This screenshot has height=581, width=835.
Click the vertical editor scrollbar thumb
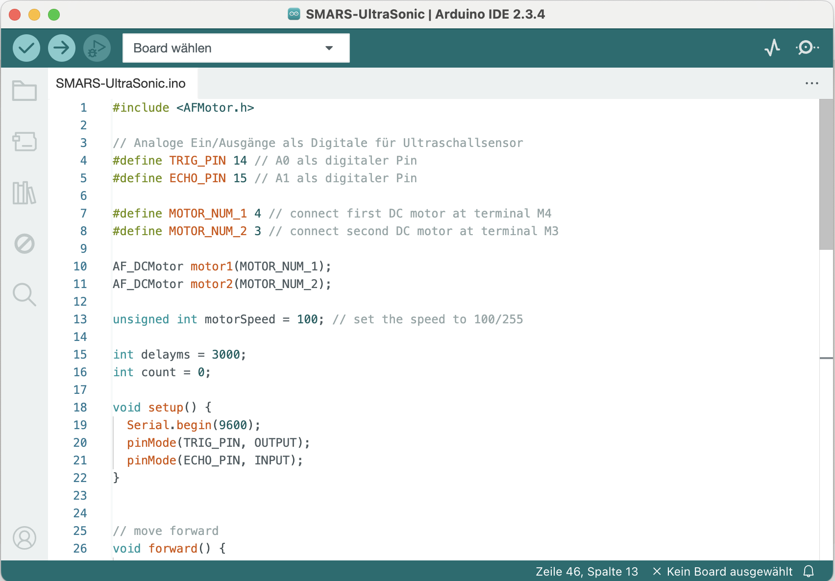click(826, 174)
